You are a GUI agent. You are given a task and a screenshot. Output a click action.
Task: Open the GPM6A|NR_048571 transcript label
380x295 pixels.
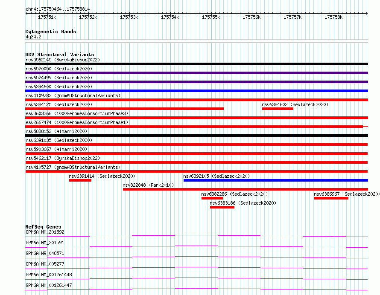pyautogui.click(x=45, y=253)
